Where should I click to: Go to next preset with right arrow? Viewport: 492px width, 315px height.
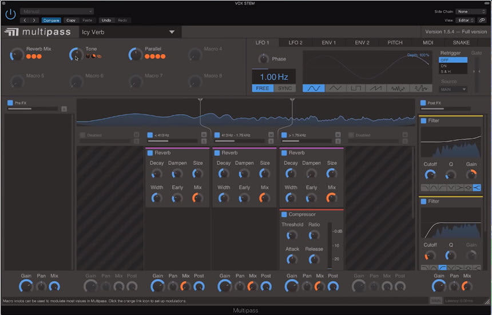[34, 21]
